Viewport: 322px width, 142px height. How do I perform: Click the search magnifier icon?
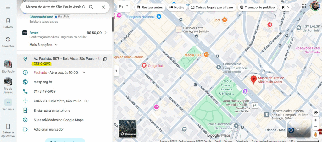91,7
